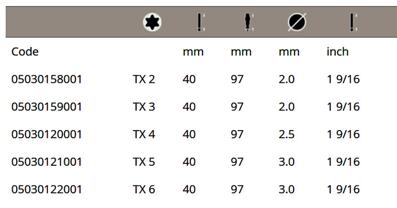
Task: Open product code 05030159001
Action: click(47, 107)
